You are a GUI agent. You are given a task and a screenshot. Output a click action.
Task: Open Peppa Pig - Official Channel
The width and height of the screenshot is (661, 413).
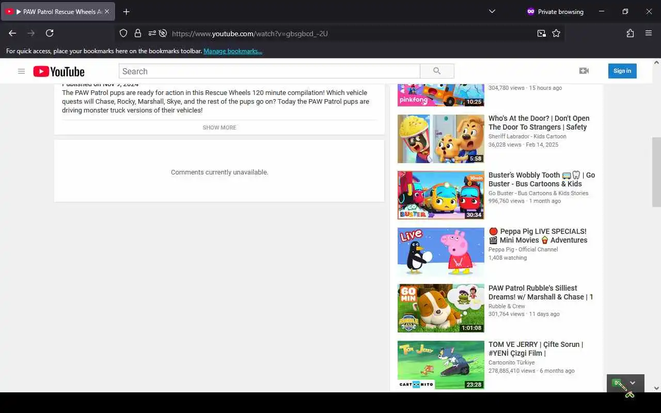click(523, 249)
